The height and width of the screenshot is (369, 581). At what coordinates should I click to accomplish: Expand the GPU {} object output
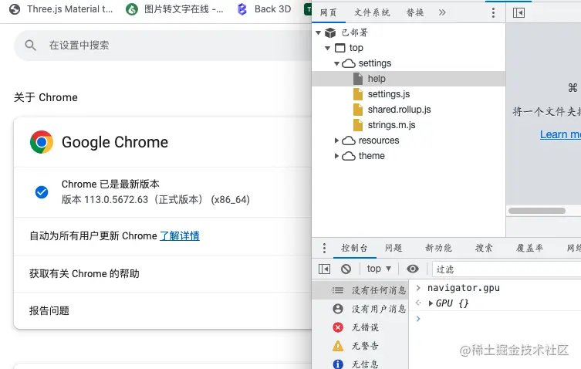pyautogui.click(x=431, y=303)
